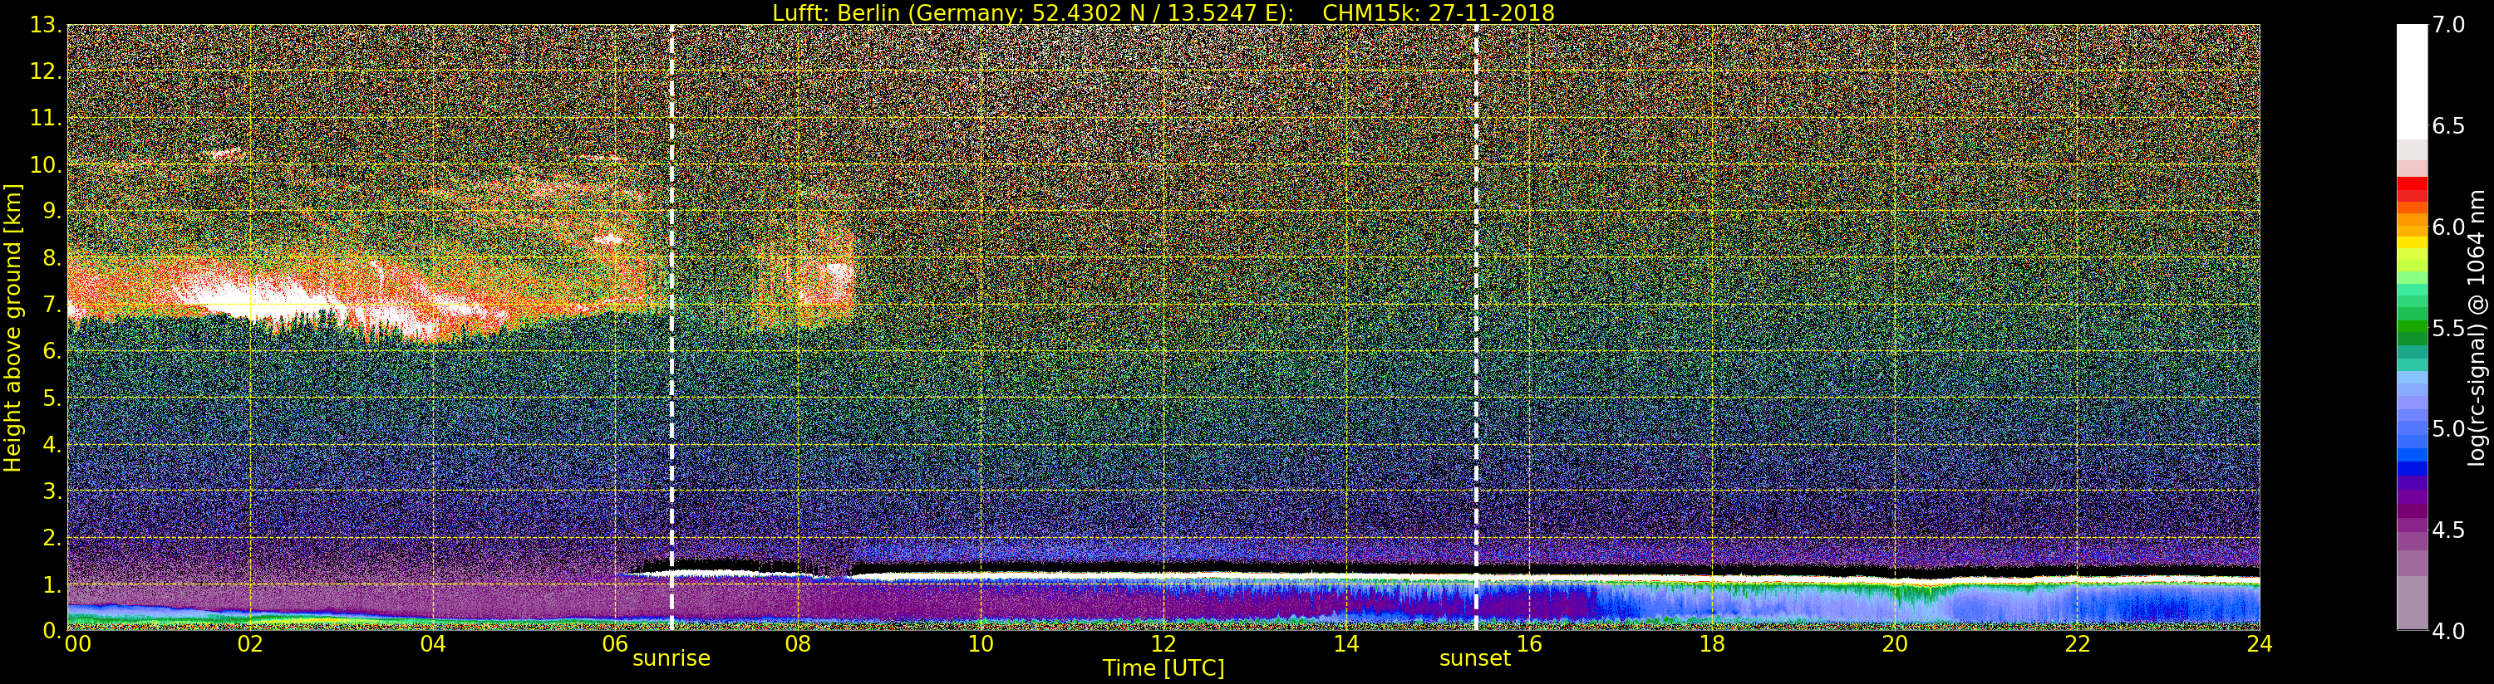Image resolution: width=2494 pixels, height=684 pixels.
Task: Select the 'sunrise' label below the axis
Action: (x=671, y=659)
